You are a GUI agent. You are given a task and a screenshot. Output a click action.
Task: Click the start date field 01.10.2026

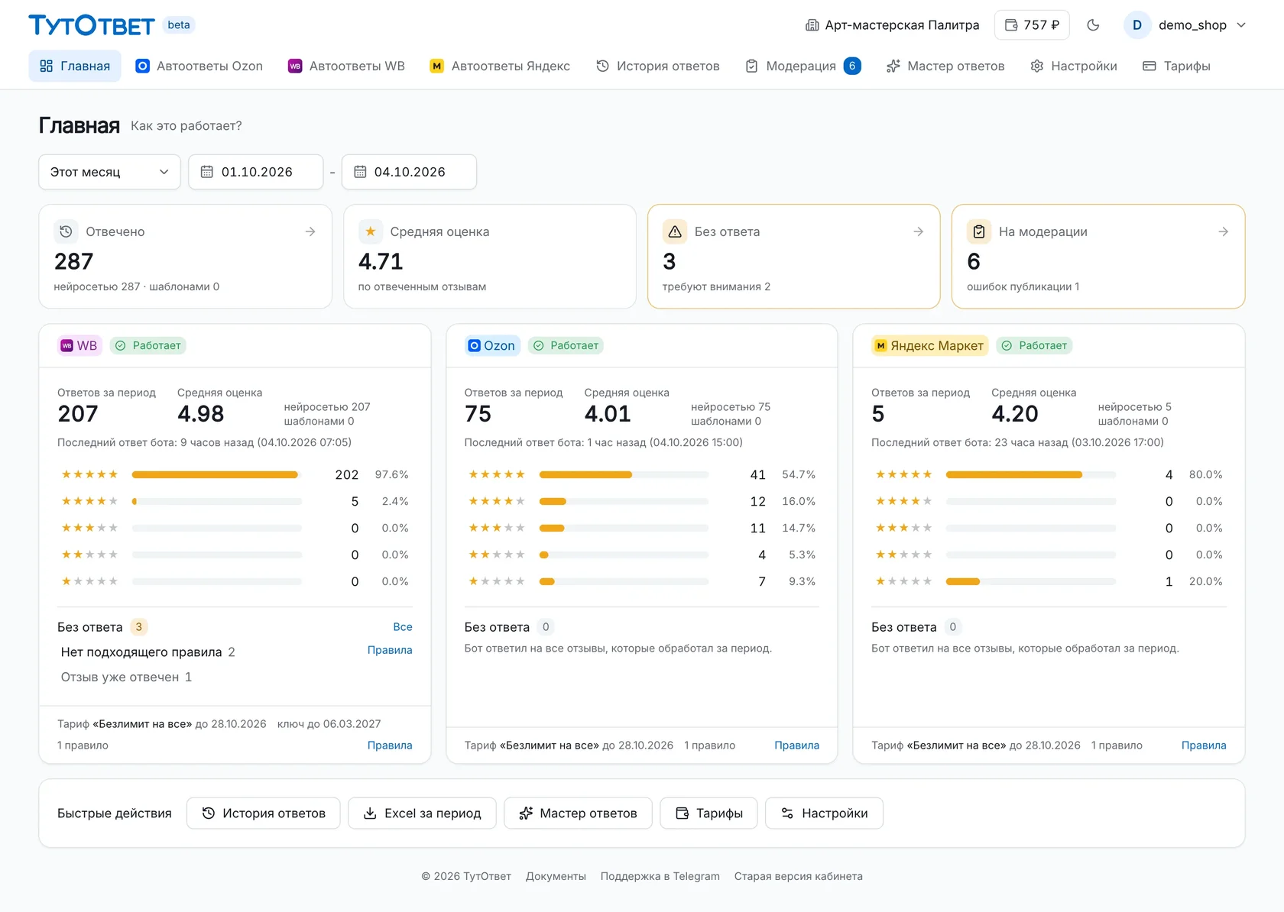click(x=256, y=172)
